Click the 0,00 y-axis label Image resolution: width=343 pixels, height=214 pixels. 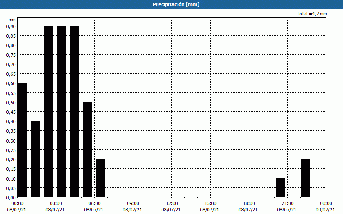(11, 198)
